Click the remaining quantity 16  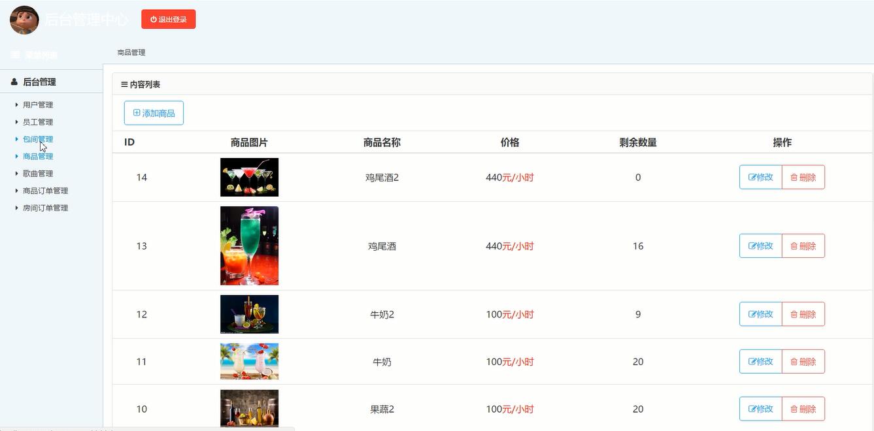point(638,246)
